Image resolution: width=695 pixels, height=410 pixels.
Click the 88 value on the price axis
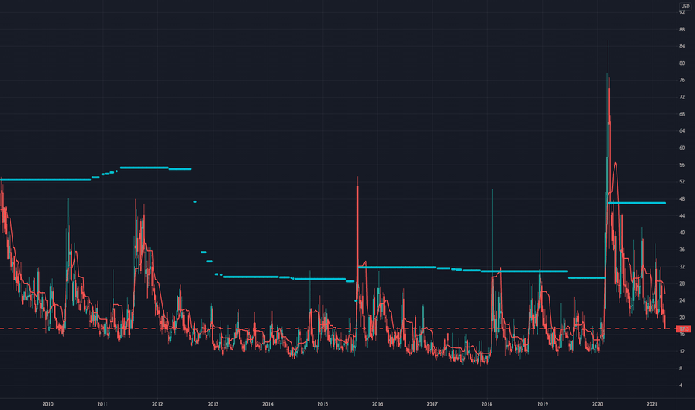point(682,29)
